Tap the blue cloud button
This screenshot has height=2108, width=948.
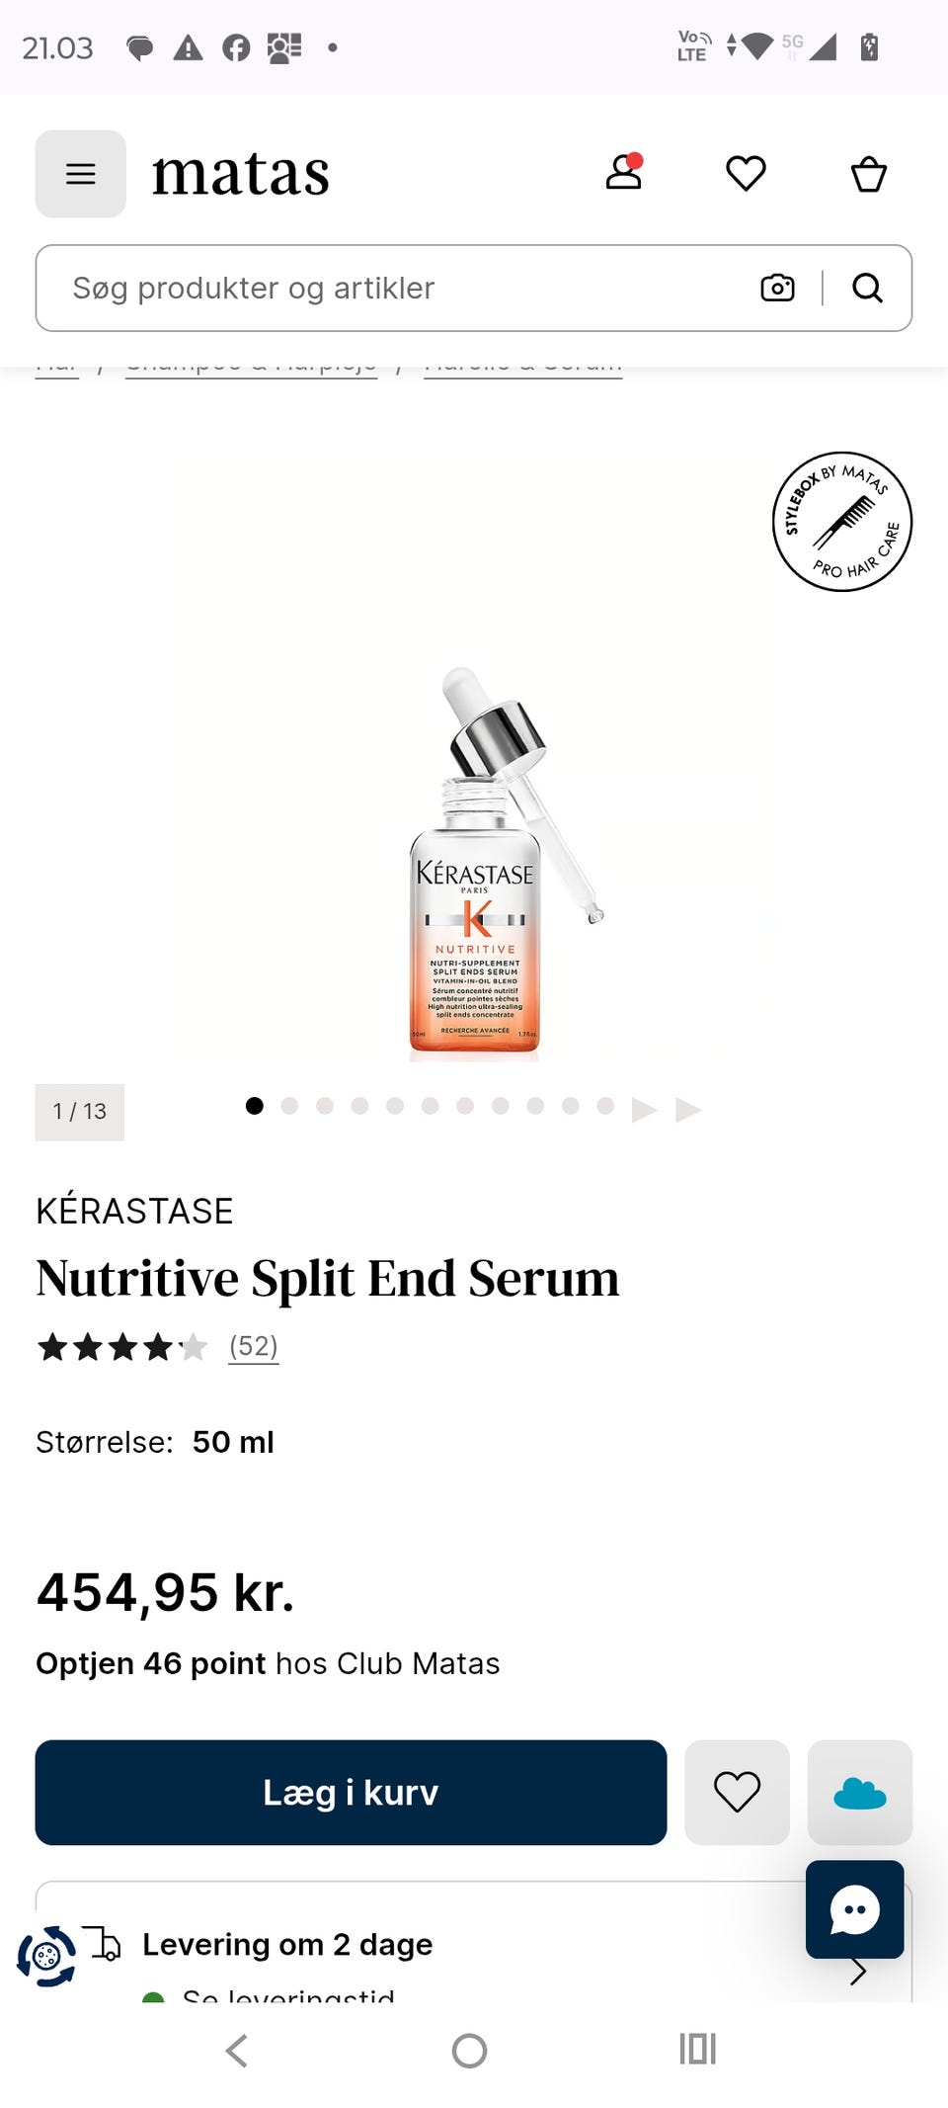860,1792
